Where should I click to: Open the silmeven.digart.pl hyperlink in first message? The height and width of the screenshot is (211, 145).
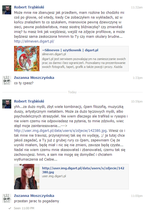click(34, 41)
